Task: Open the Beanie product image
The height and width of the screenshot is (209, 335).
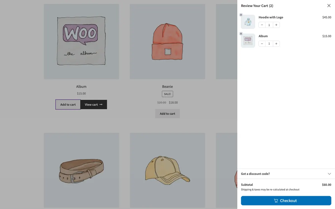Action: point(167,42)
